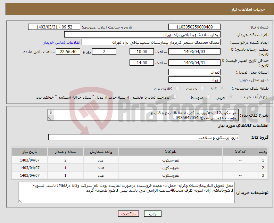Click the resize handle of description box
This screenshot has height=223, width=274.
point(49,119)
